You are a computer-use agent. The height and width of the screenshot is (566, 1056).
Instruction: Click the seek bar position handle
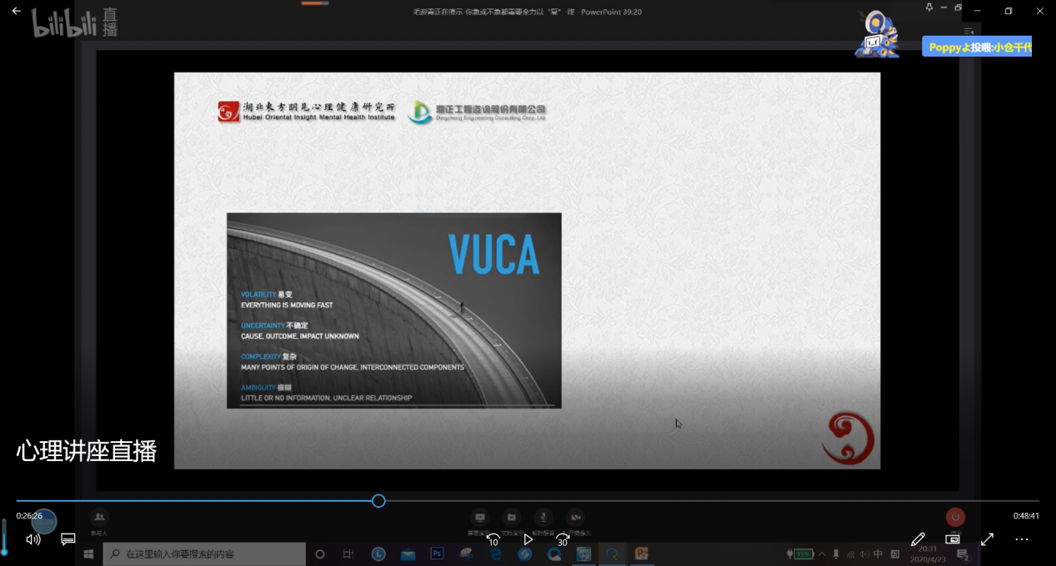pos(378,501)
